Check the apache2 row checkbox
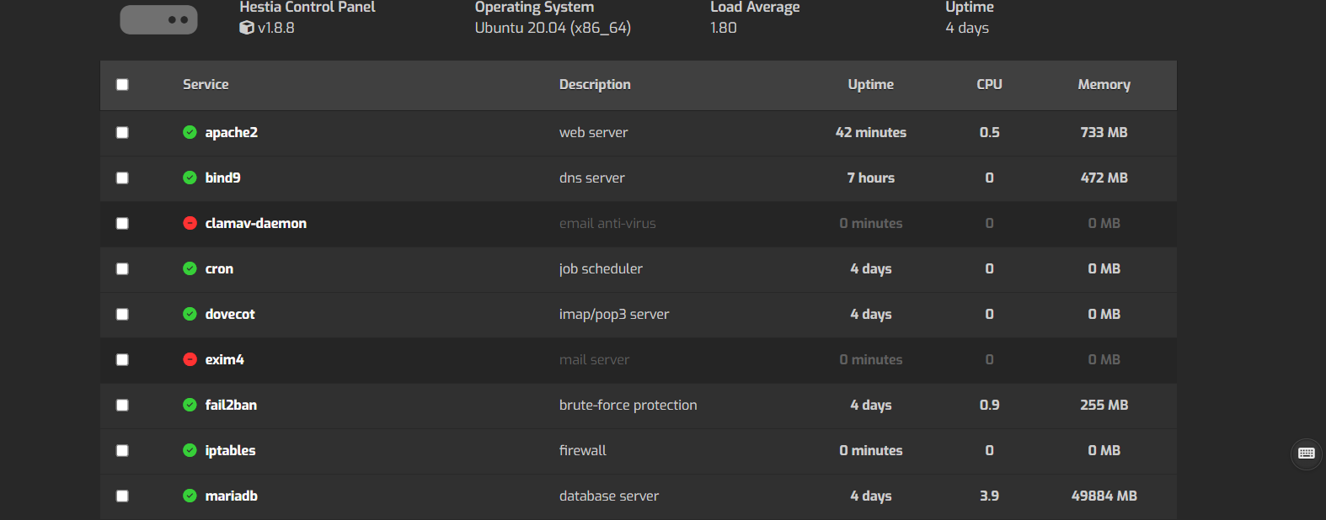 (x=122, y=132)
